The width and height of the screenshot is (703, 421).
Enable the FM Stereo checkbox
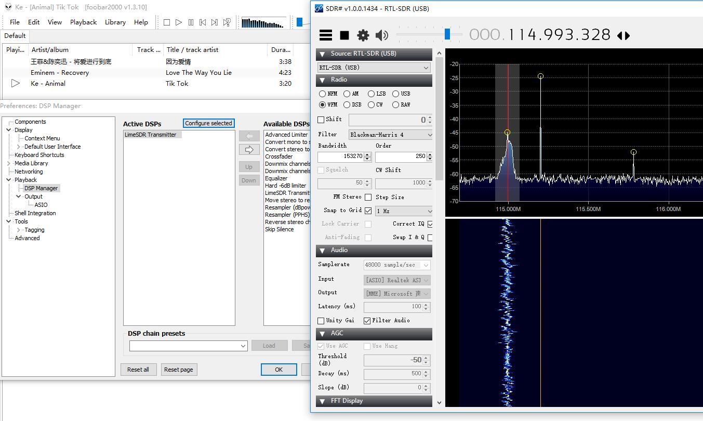[x=368, y=197]
